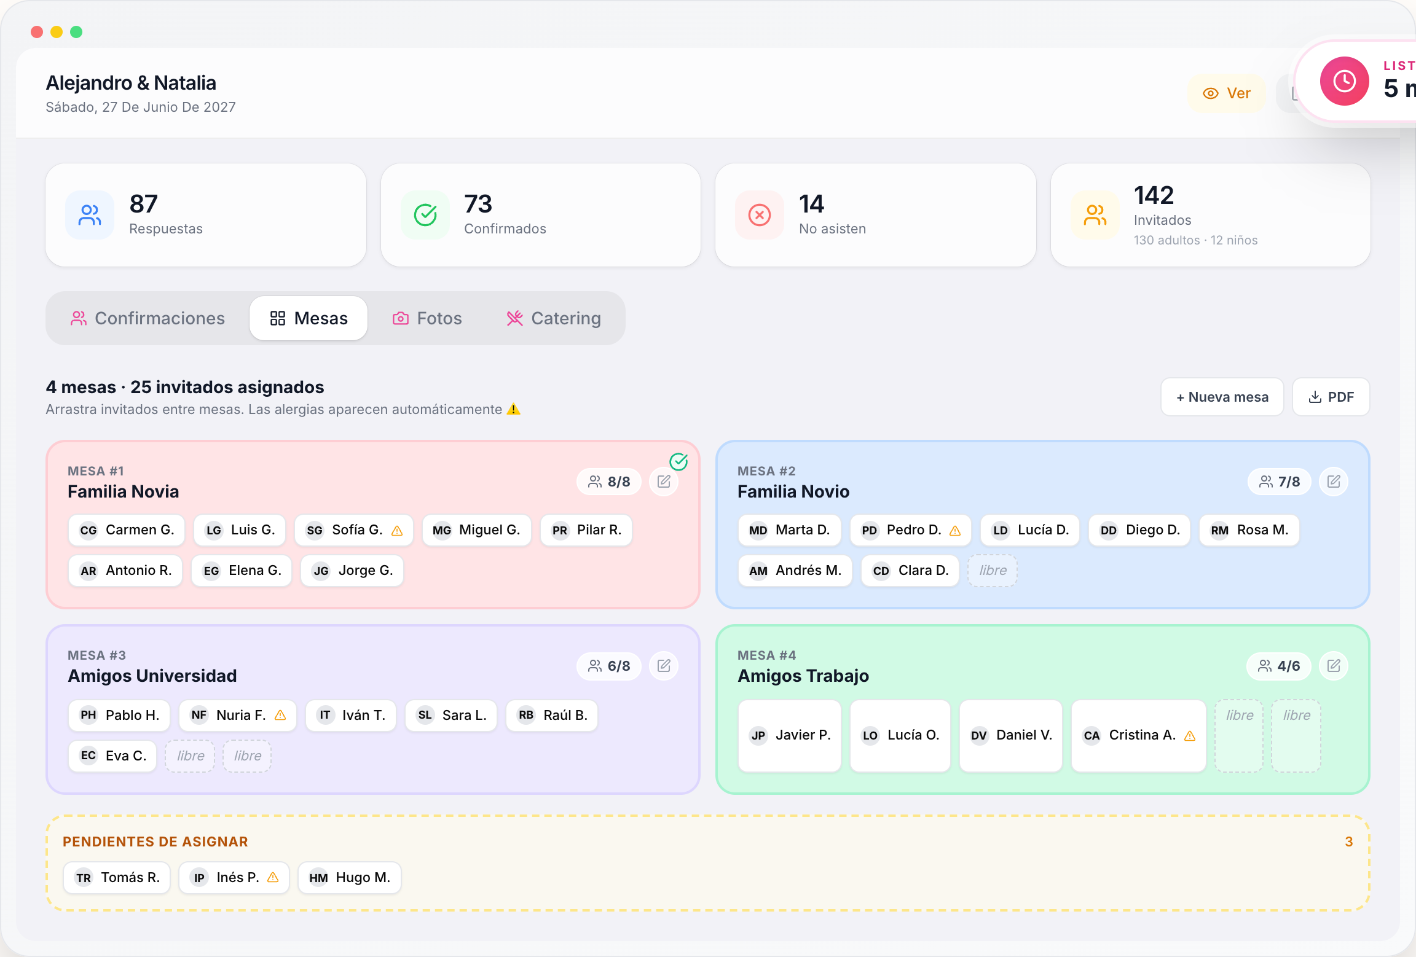
Task: Click the edit icon on Mesa #2
Action: coord(1334,482)
